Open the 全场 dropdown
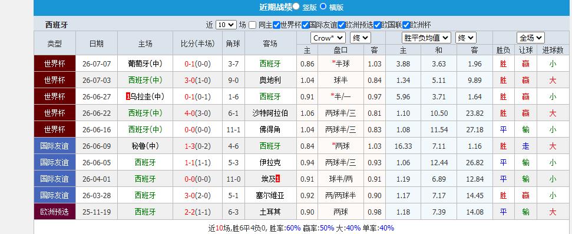The width and height of the screenshot is (572, 234). pyautogui.click(x=530, y=38)
